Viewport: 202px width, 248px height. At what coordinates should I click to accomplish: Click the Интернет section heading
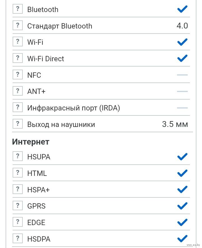31,142
